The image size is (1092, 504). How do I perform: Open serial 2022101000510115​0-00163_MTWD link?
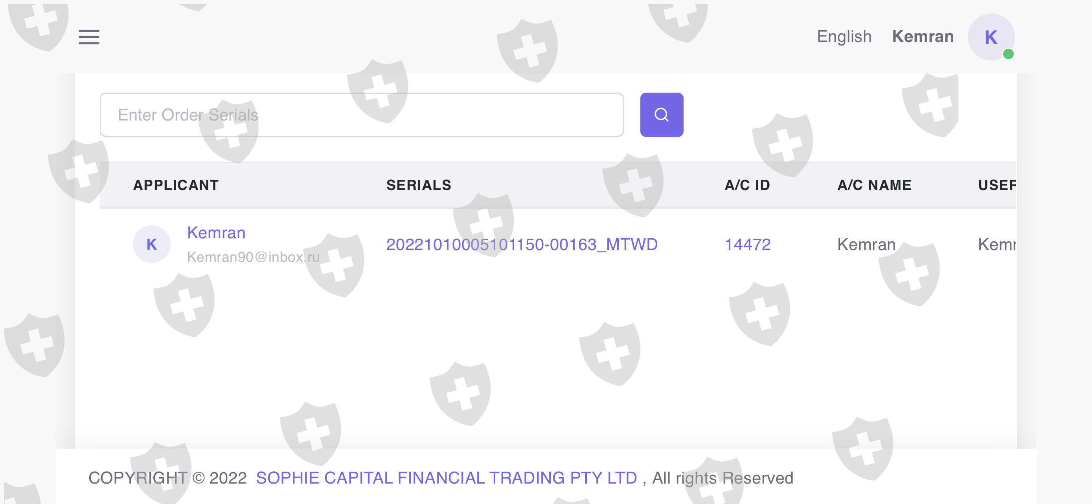(521, 244)
